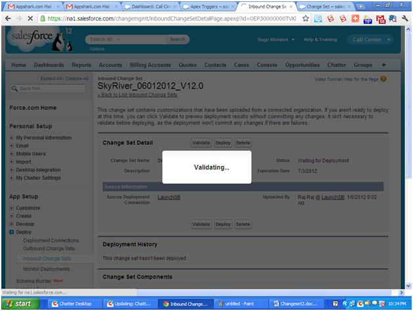Open the Chatter tab
The height and width of the screenshot is (311, 413).
[x=336, y=65]
